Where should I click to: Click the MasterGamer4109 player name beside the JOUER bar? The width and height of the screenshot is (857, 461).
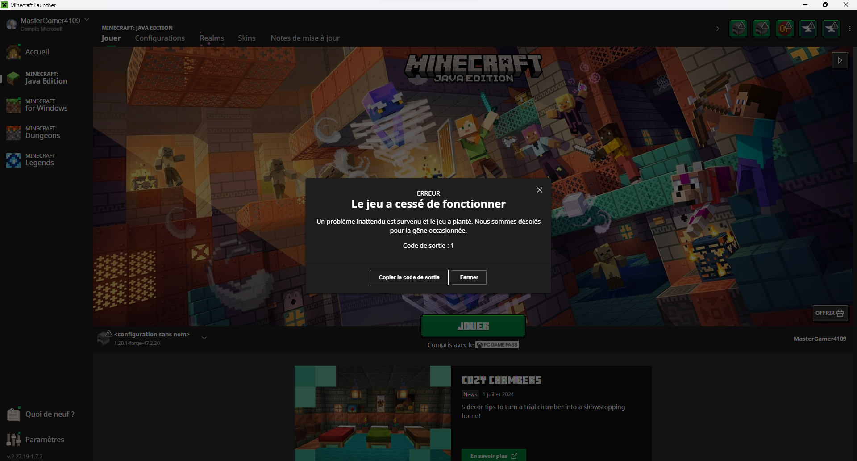(820, 339)
